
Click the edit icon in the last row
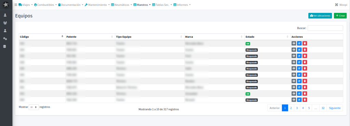tap(299, 100)
